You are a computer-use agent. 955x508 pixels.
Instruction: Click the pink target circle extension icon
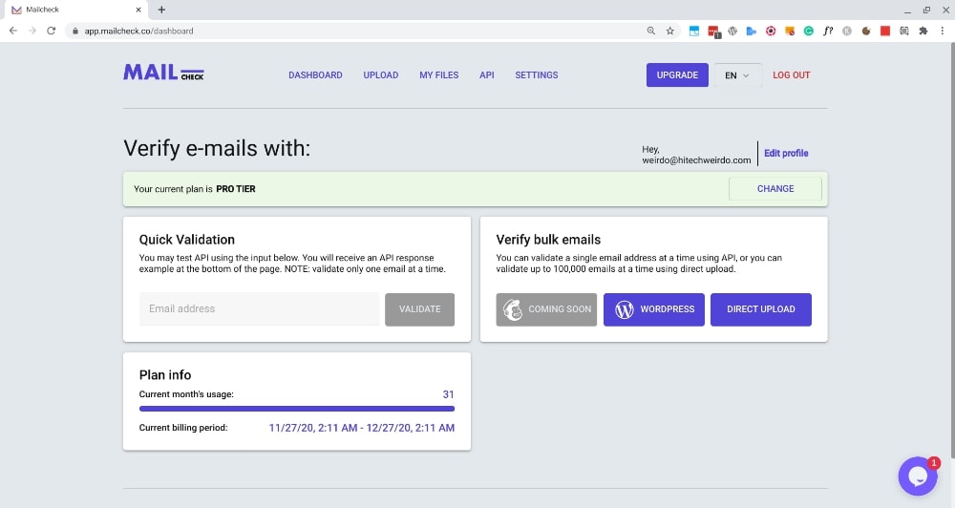[x=771, y=31]
